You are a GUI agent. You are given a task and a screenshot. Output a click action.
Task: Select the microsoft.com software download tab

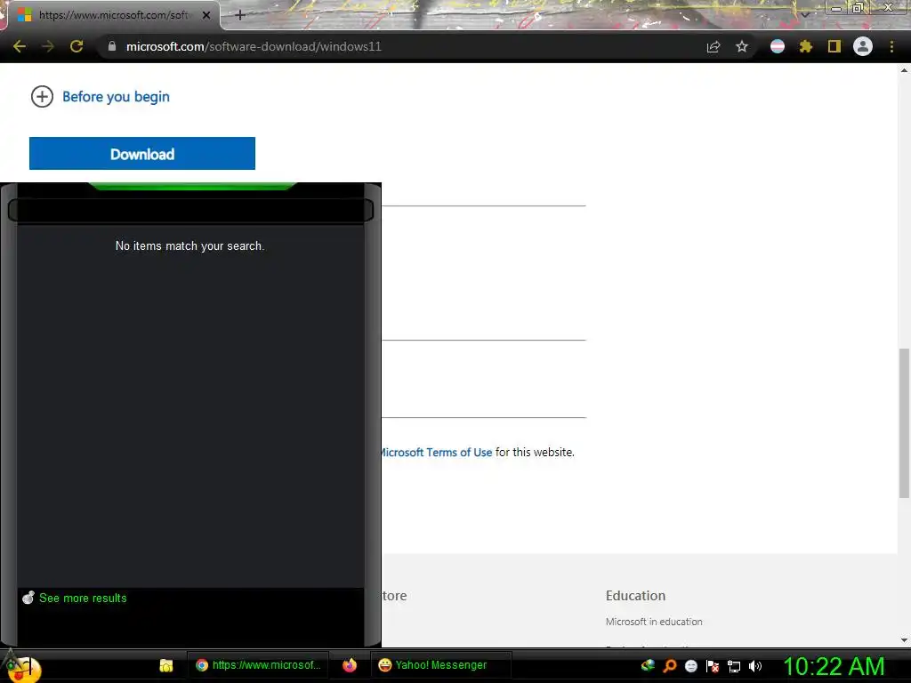coord(113,15)
